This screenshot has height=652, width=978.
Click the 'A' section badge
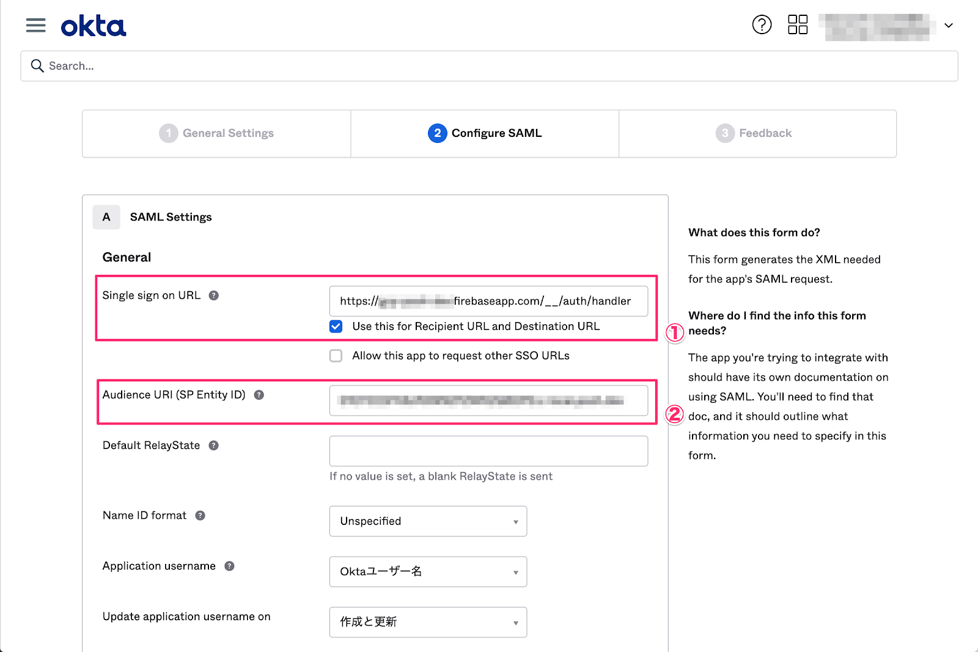[x=106, y=217]
